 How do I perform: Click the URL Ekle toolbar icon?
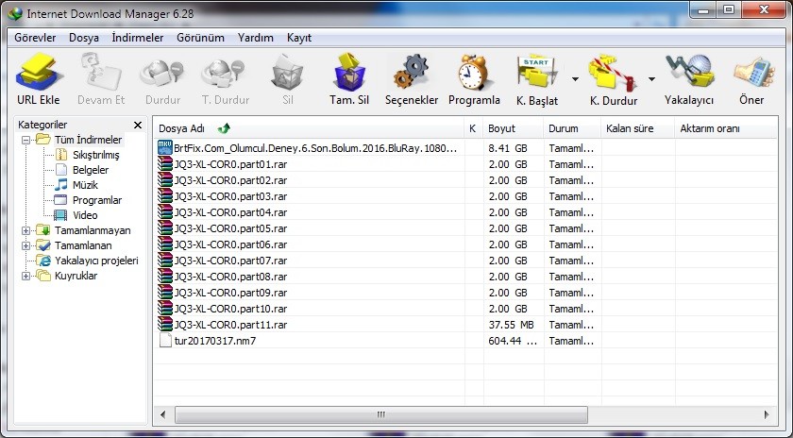39,74
